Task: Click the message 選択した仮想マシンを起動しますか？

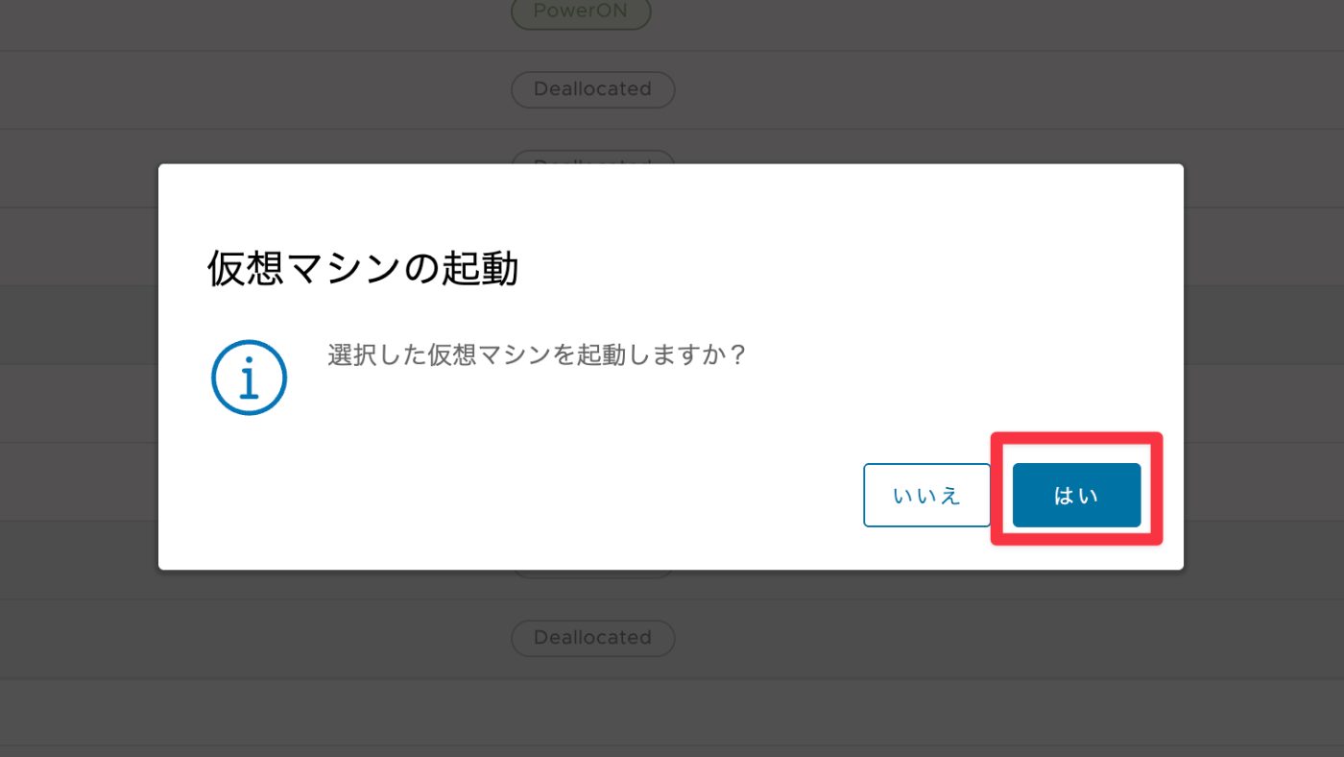Action: pyautogui.click(x=537, y=354)
